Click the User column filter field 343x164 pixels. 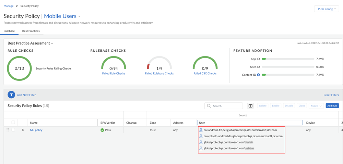[250, 123]
